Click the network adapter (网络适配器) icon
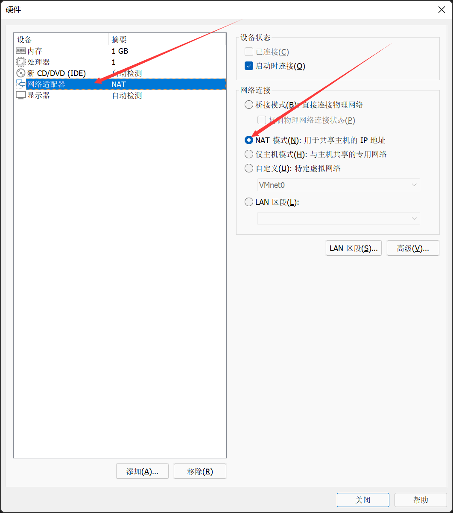Viewport: 453px width, 513px height. coord(21,84)
